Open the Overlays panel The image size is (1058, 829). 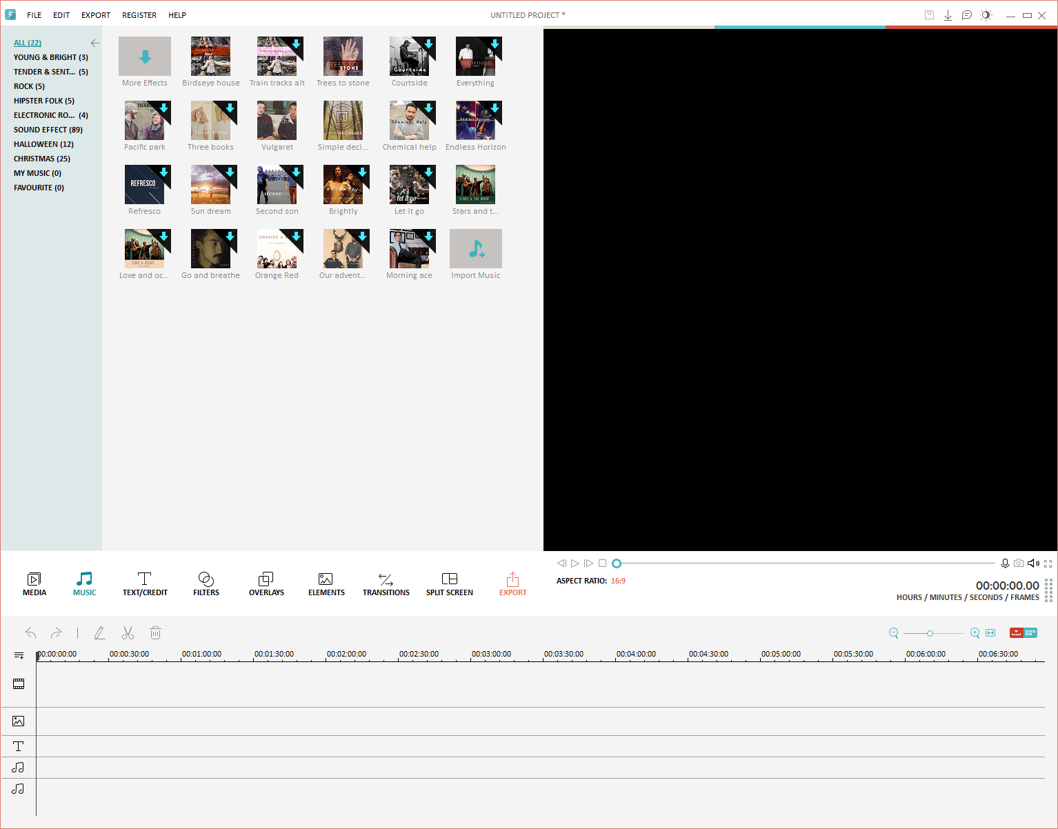click(266, 583)
